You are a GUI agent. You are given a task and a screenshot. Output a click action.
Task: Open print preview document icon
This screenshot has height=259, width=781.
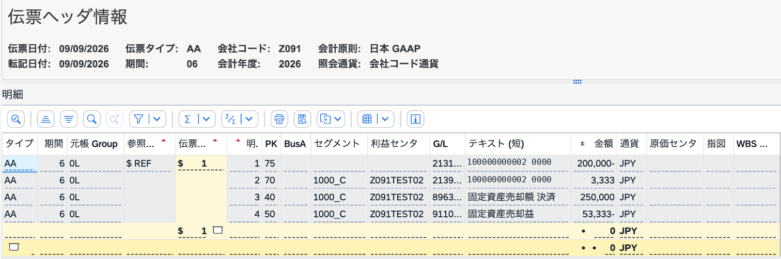tap(302, 119)
